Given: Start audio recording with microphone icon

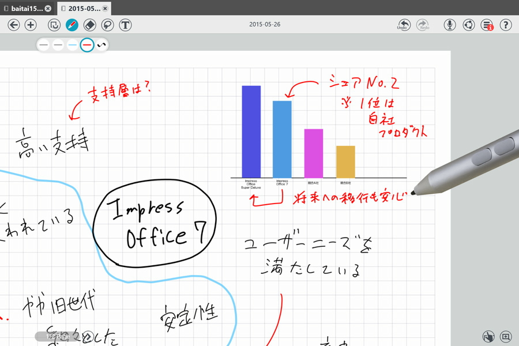Looking at the screenshot, I should (x=450, y=25).
